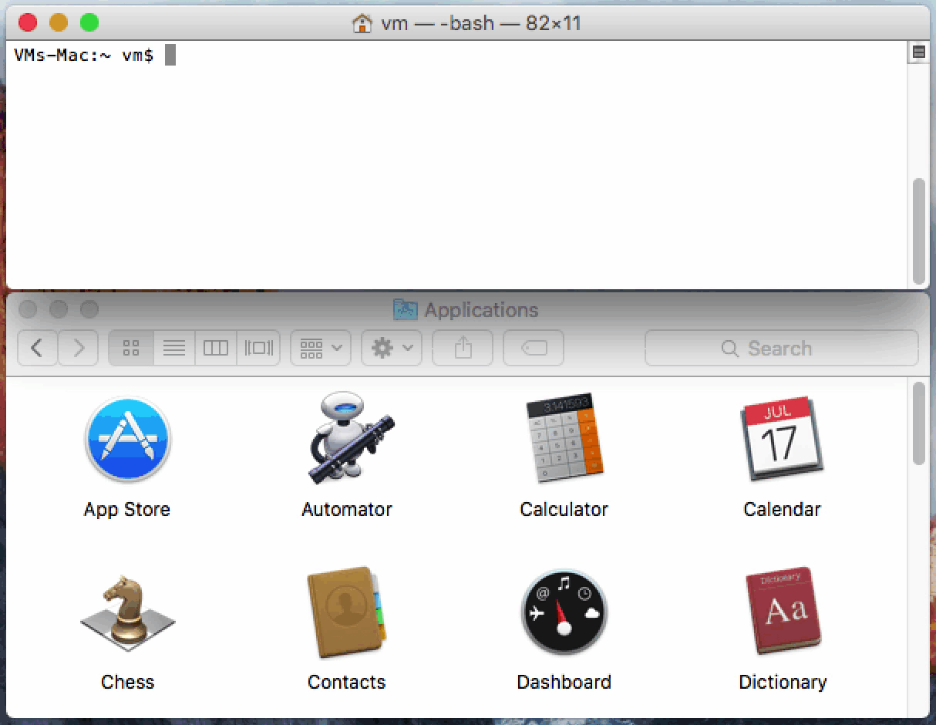Image resolution: width=936 pixels, height=725 pixels.
Task: Click the Edit Tags toolbar button
Action: click(534, 349)
